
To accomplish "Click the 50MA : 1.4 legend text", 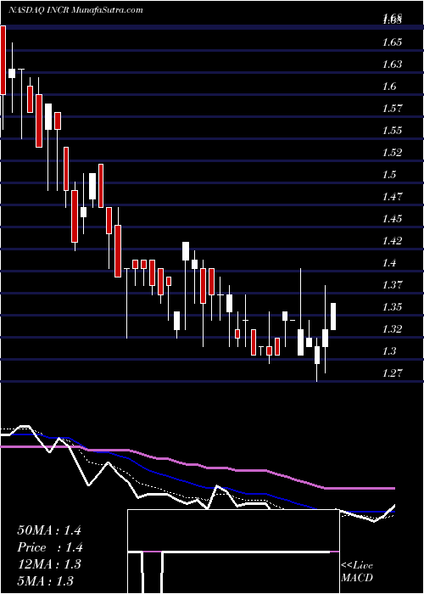I will click(49, 530).
